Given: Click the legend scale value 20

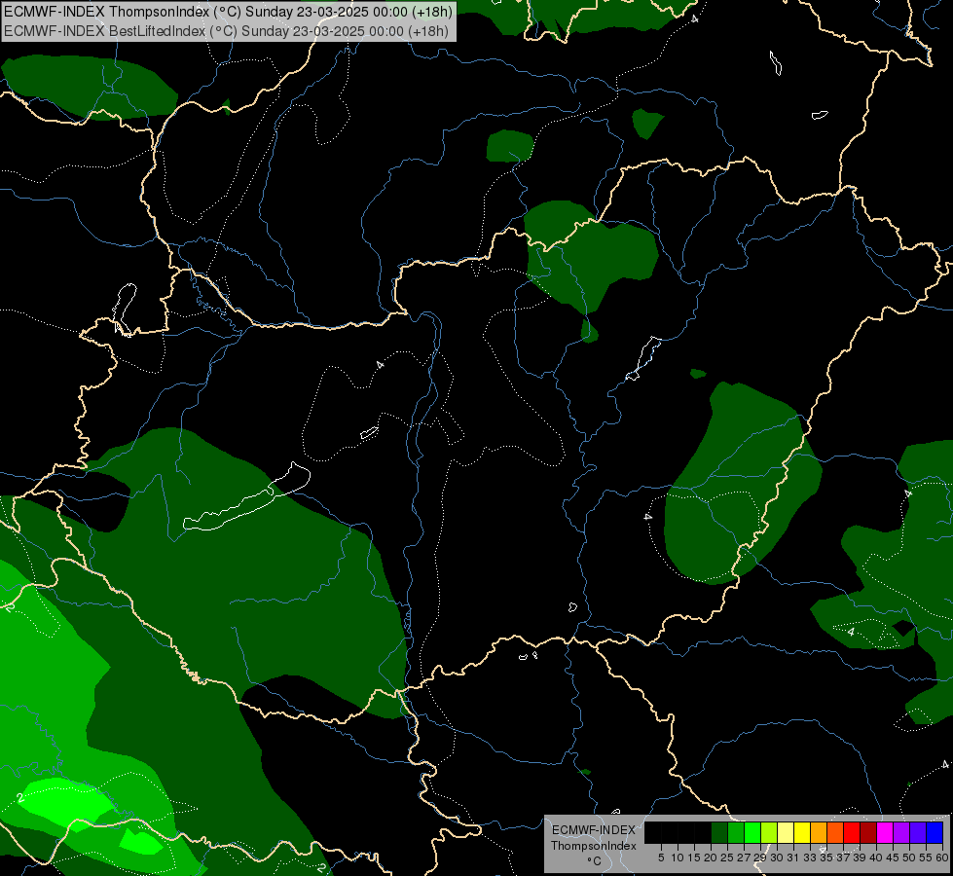Looking at the screenshot, I should point(711,858).
